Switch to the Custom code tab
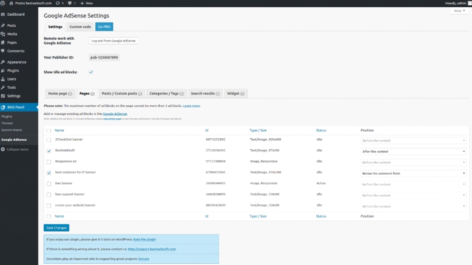 pos(80,27)
